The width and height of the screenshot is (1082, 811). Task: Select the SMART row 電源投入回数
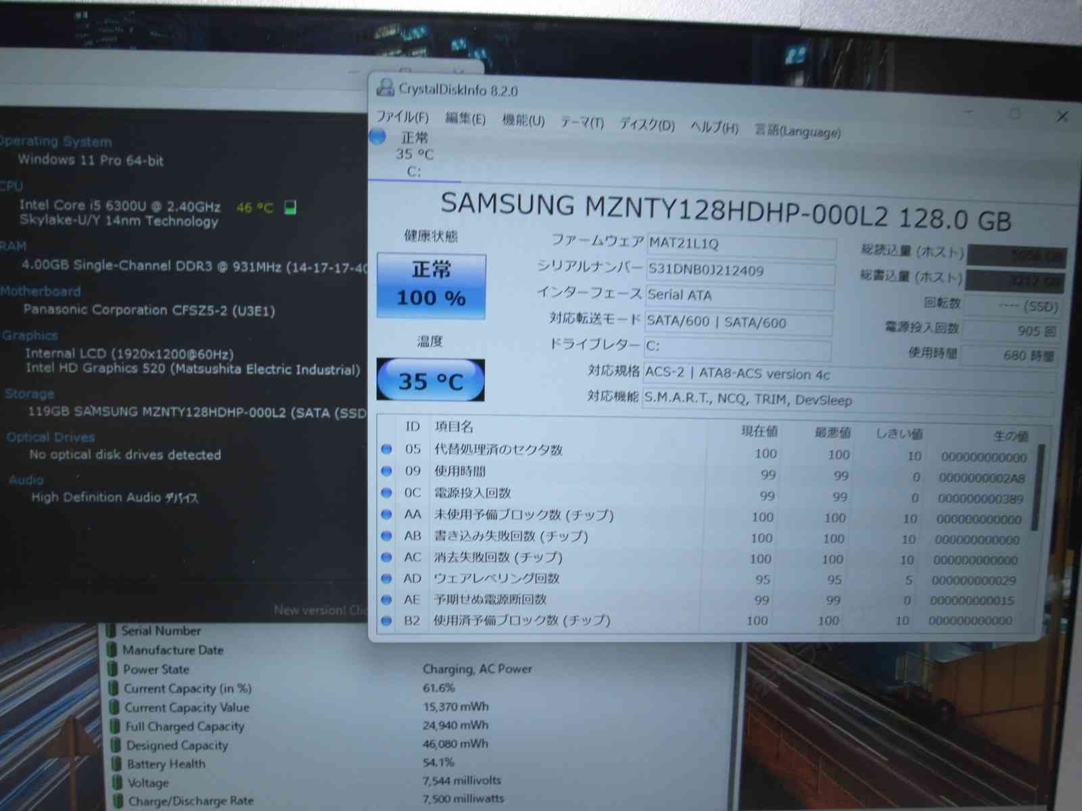[x=703, y=495]
